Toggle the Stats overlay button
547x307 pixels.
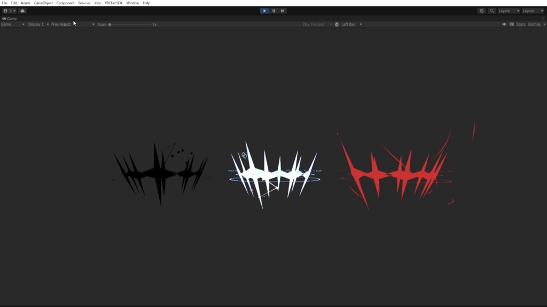click(x=520, y=25)
